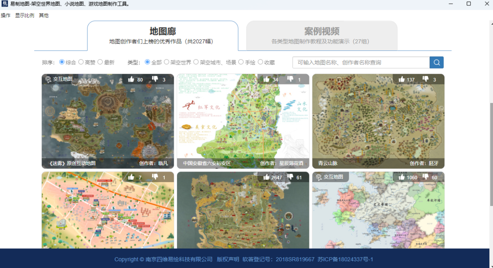Thumbs up the 《迷雾》原创互动地图 map

131,79
